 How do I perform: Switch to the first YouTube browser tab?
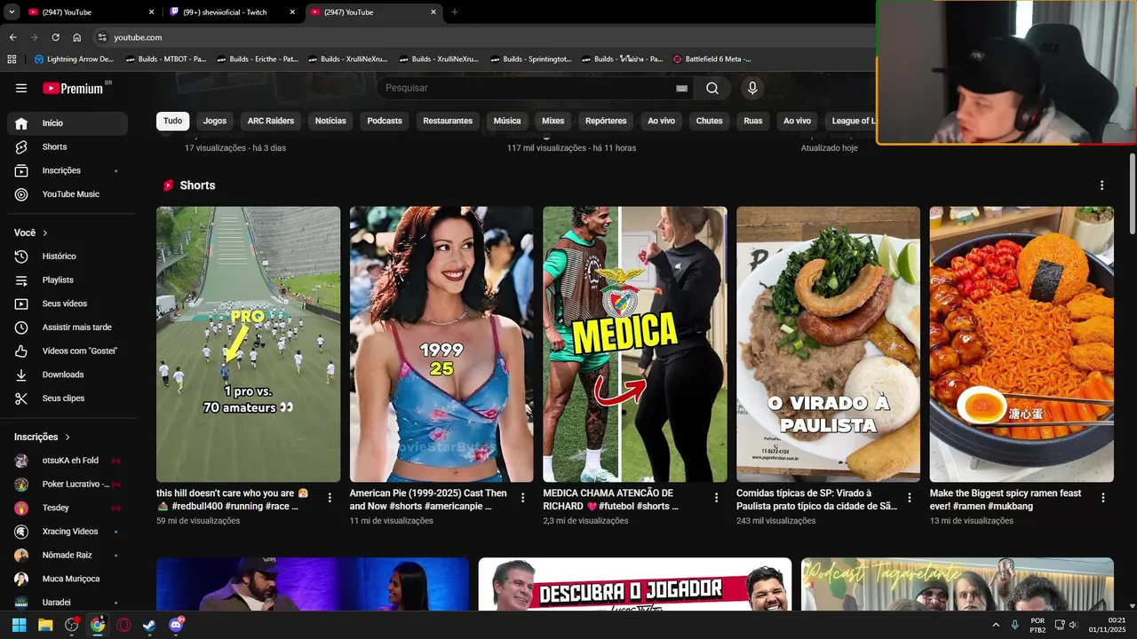[90, 12]
